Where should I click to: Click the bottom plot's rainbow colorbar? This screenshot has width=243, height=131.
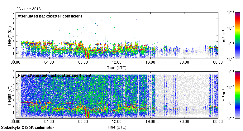(237, 95)
